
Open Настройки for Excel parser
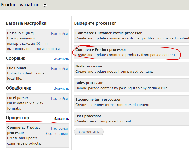59,98
